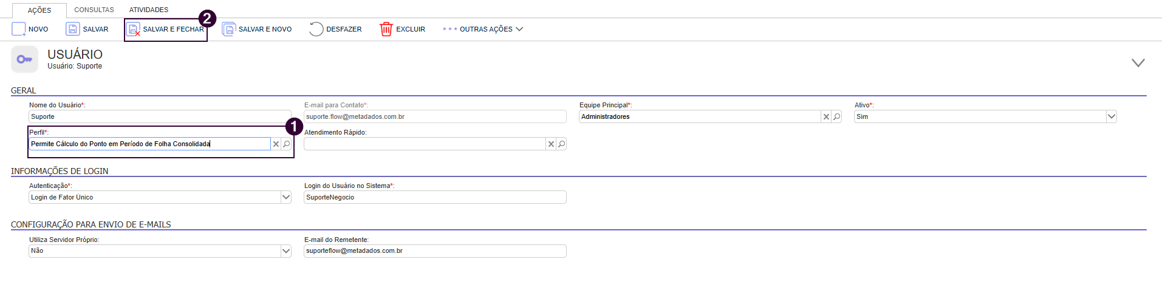
Task: Open Utiliza Servidor Próprio dropdown
Action: tap(286, 250)
